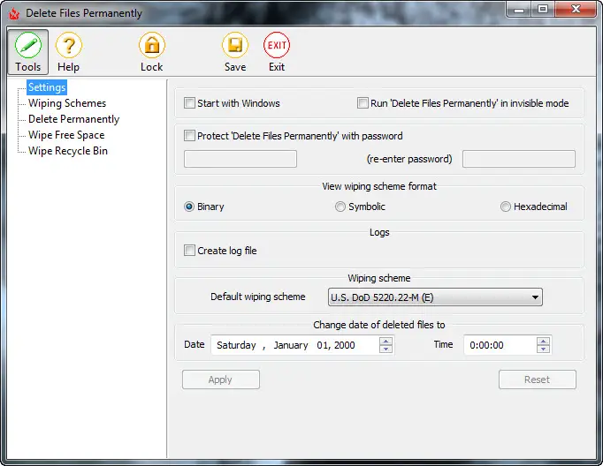The width and height of the screenshot is (603, 466).
Task: Click the first password input field
Action: pos(240,159)
